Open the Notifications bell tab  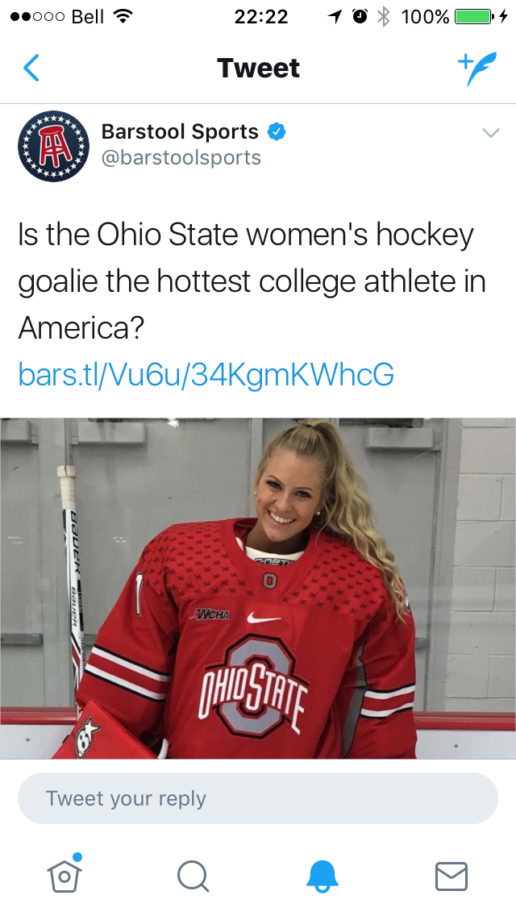click(x=322, y=876)
